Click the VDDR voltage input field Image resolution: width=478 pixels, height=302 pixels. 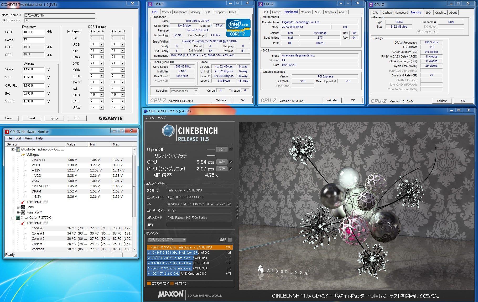(33, 101)
